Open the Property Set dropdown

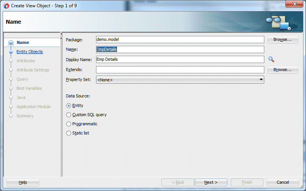click(x=180, y=80)
